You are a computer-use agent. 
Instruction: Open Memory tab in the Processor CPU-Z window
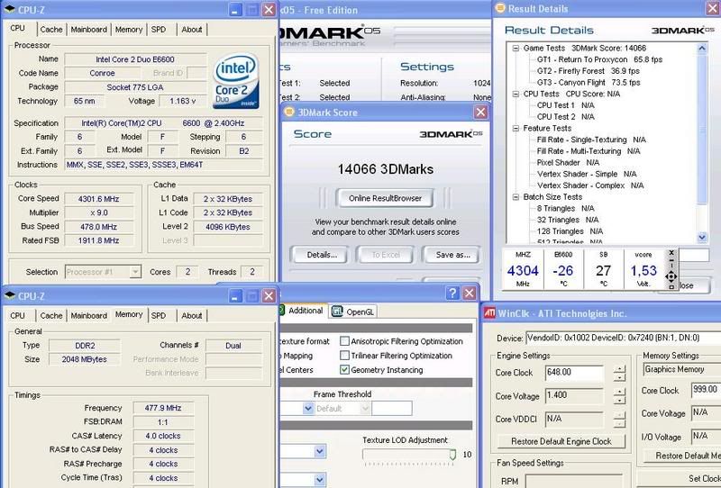[x=128, y=30]
